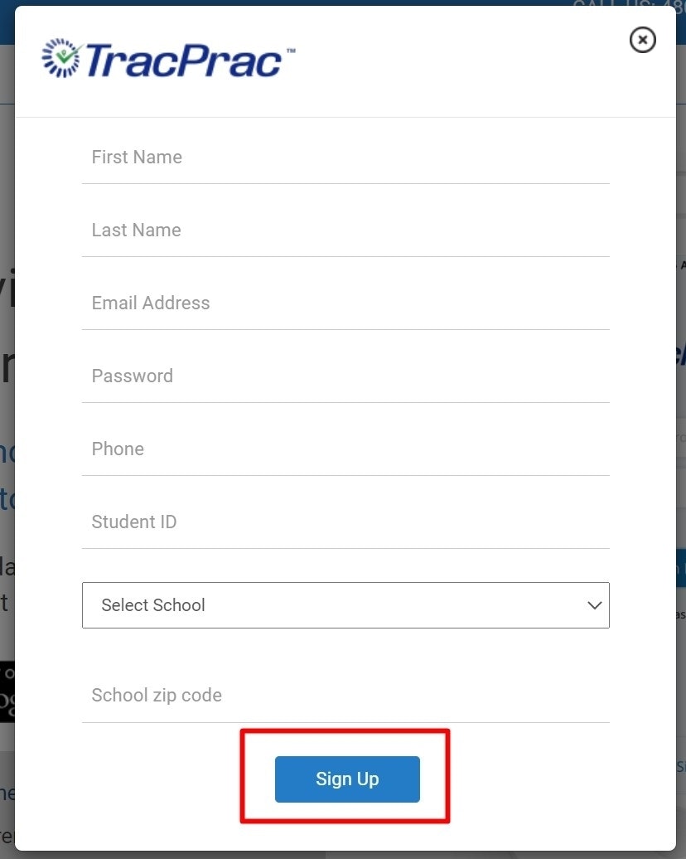This screenshot has height=859, width=686.
Task: Click the Select School chevron arrow
Action: 594,605
